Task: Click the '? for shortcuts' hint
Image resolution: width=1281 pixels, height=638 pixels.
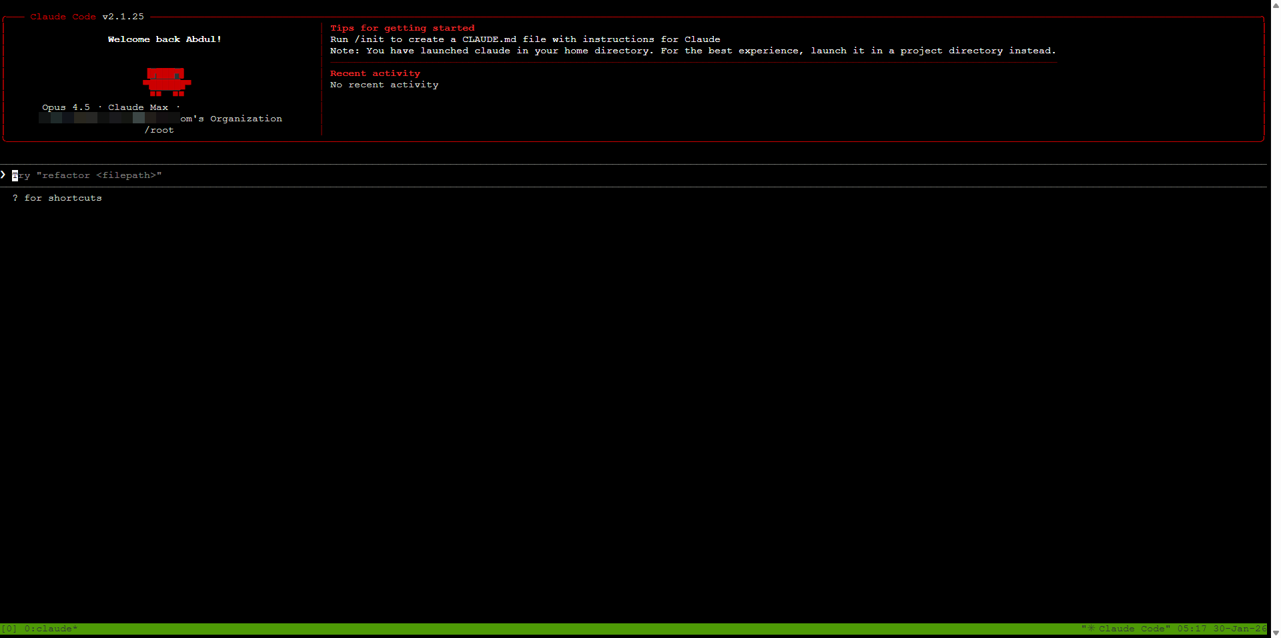Action: pyautogui.click(x=57, y=198)
